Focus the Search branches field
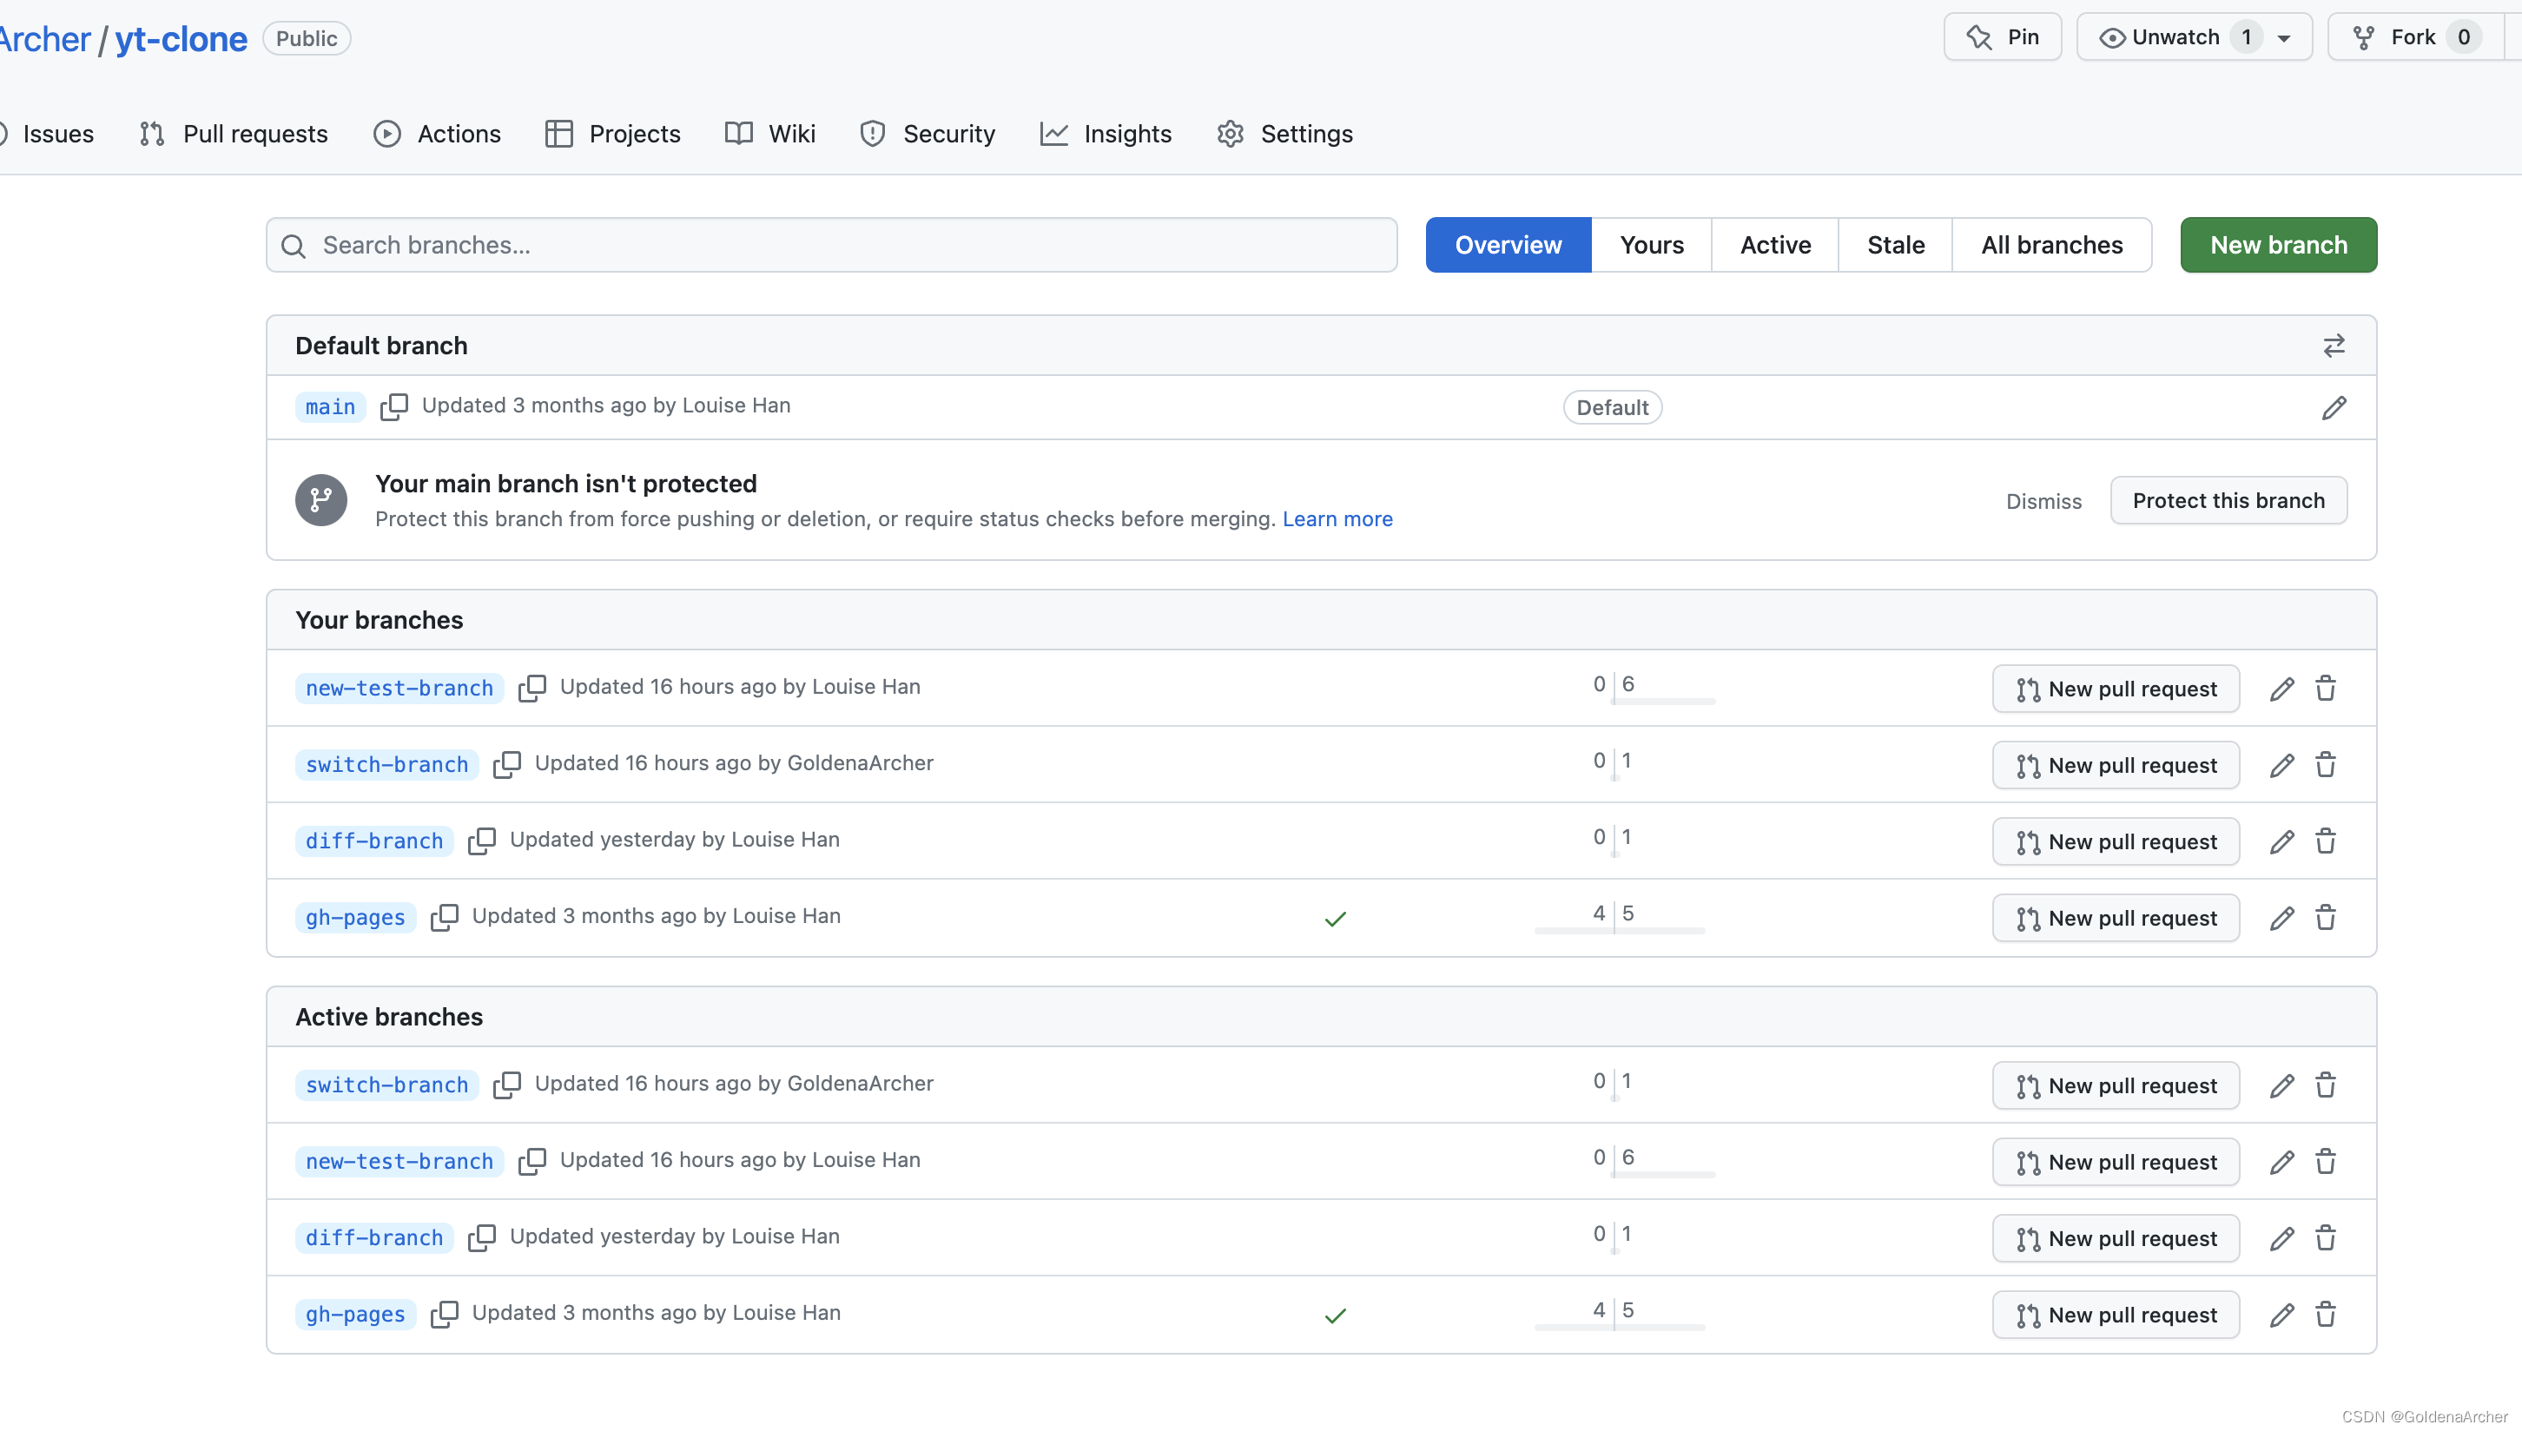 pos(831,245)
